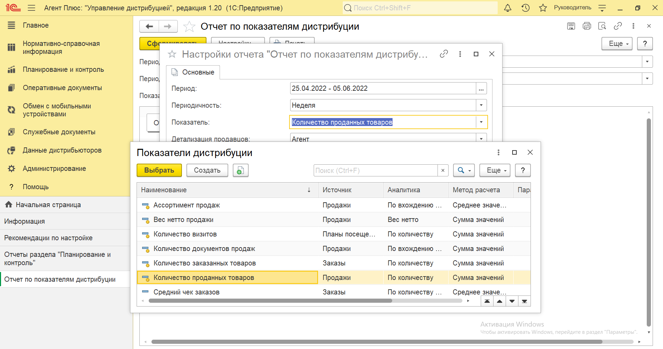Open report page kebab menu
Viewport: 663px width, 349px height.
click(x=633, y=26)
